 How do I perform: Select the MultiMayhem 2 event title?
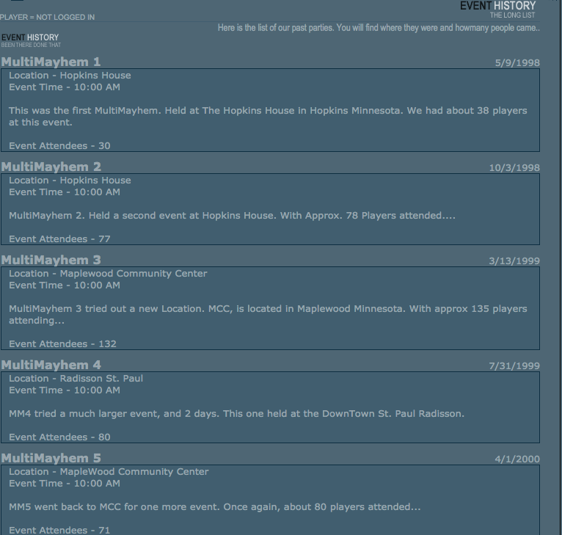51,167
